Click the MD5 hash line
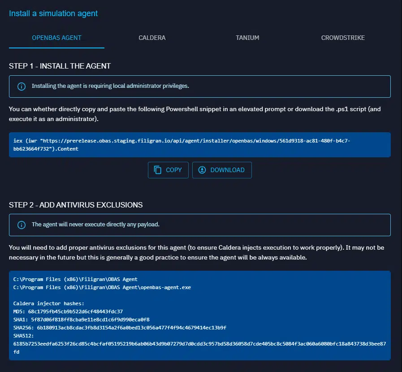The width and height of the screenshot is (402, 372). click(68, 311)
